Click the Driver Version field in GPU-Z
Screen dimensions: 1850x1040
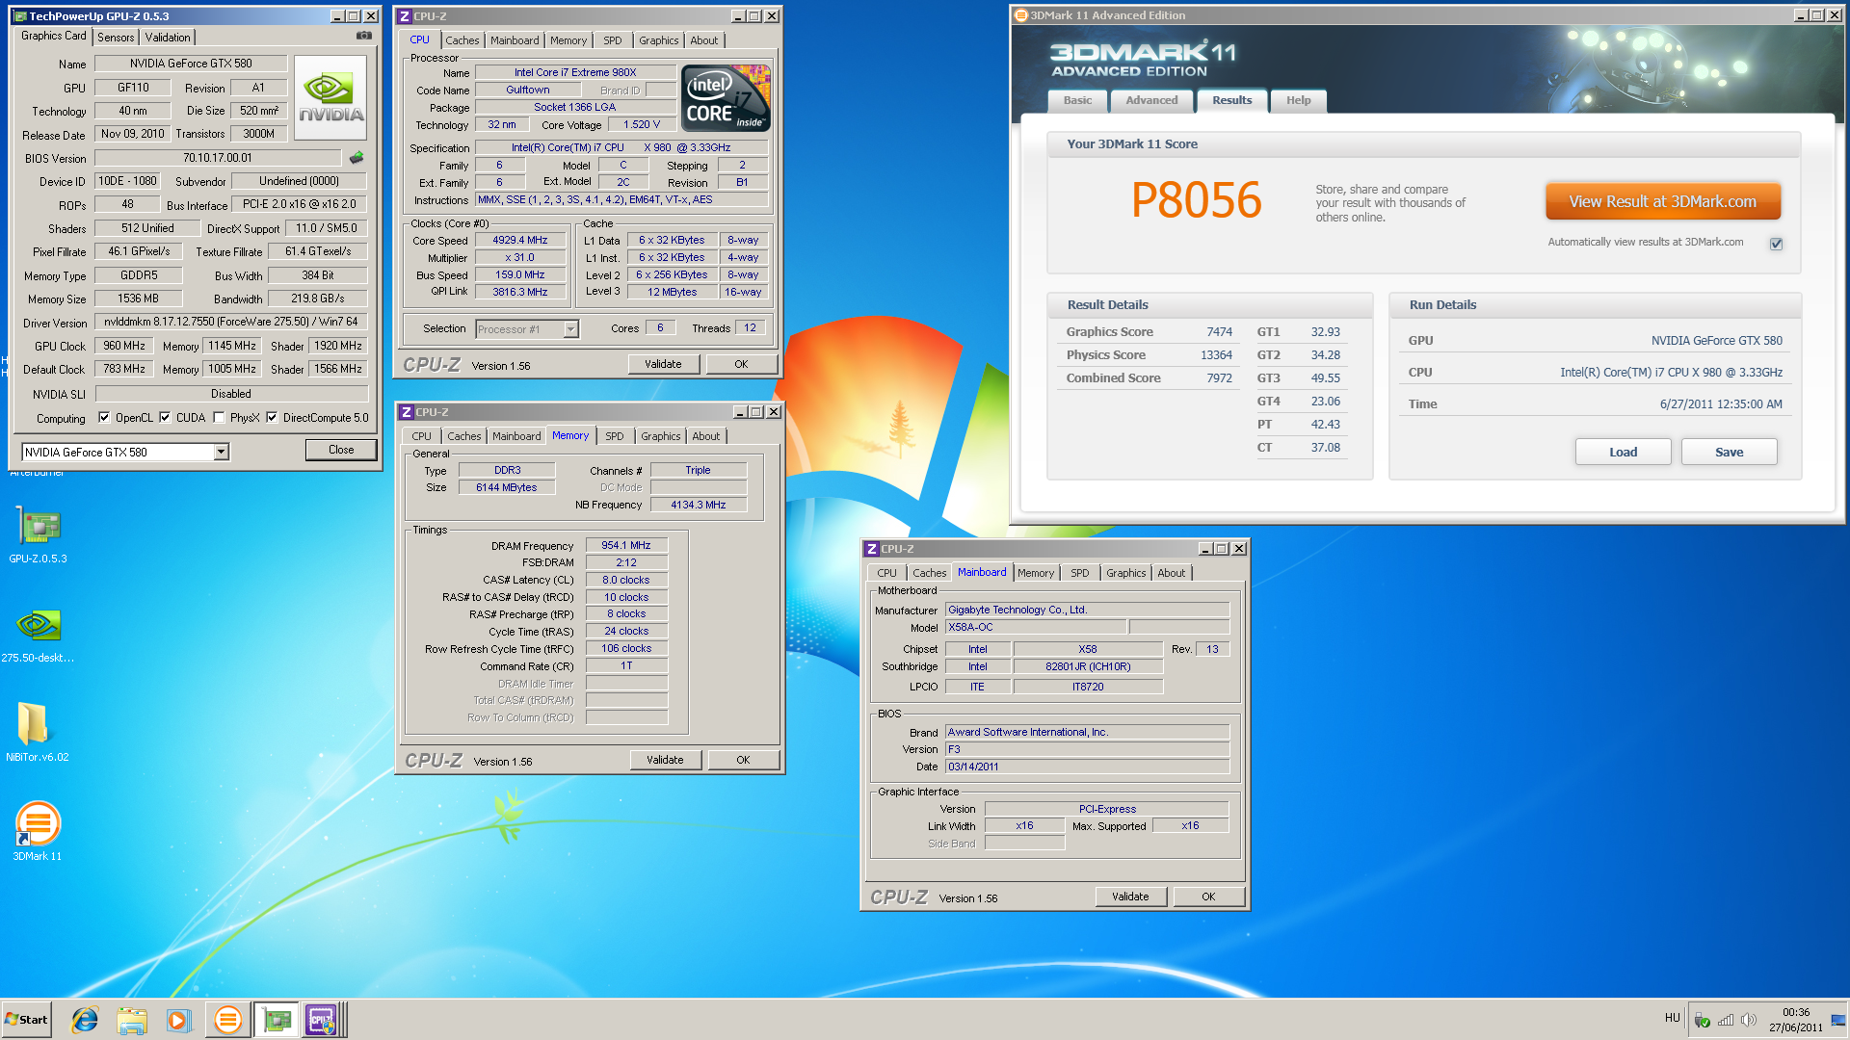click(231, 322)
